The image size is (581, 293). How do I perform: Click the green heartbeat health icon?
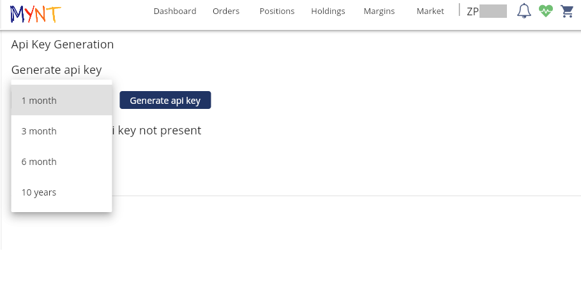click(545, 11)
